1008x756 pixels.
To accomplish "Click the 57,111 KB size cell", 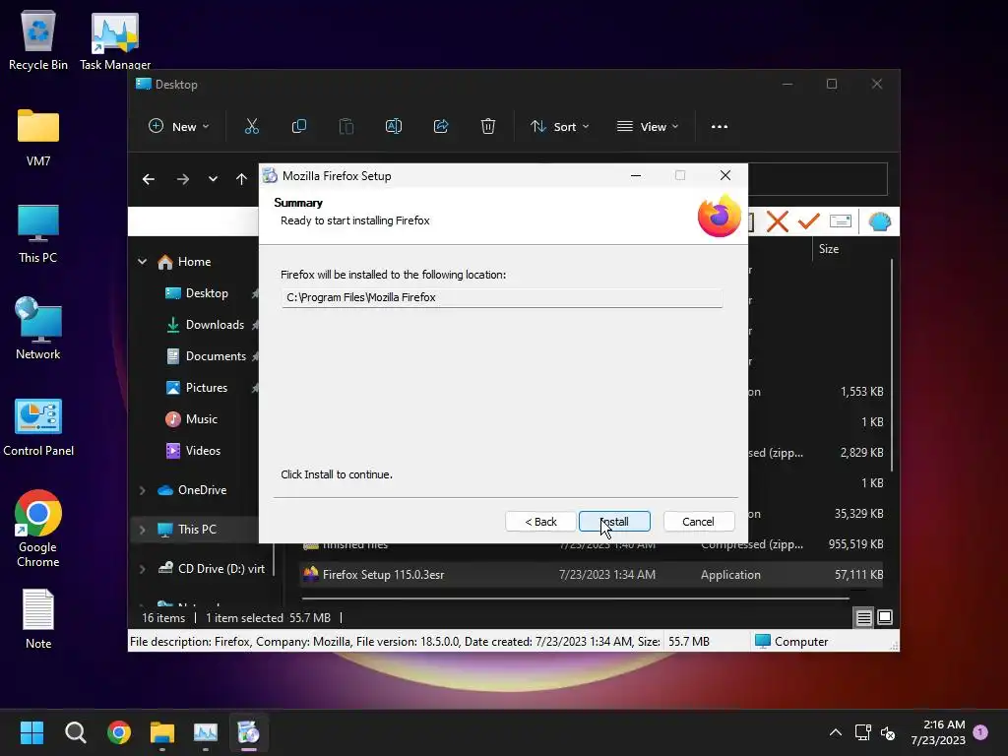I will pyautogui.click(x=858, y=575).
